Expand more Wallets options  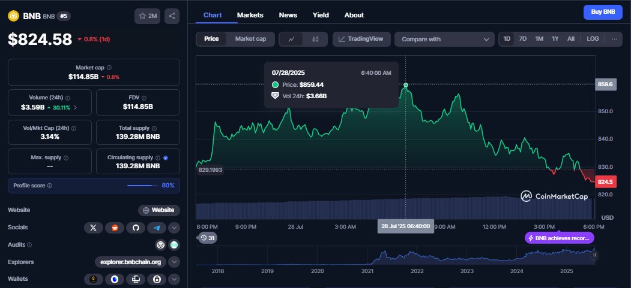(174, 279)
